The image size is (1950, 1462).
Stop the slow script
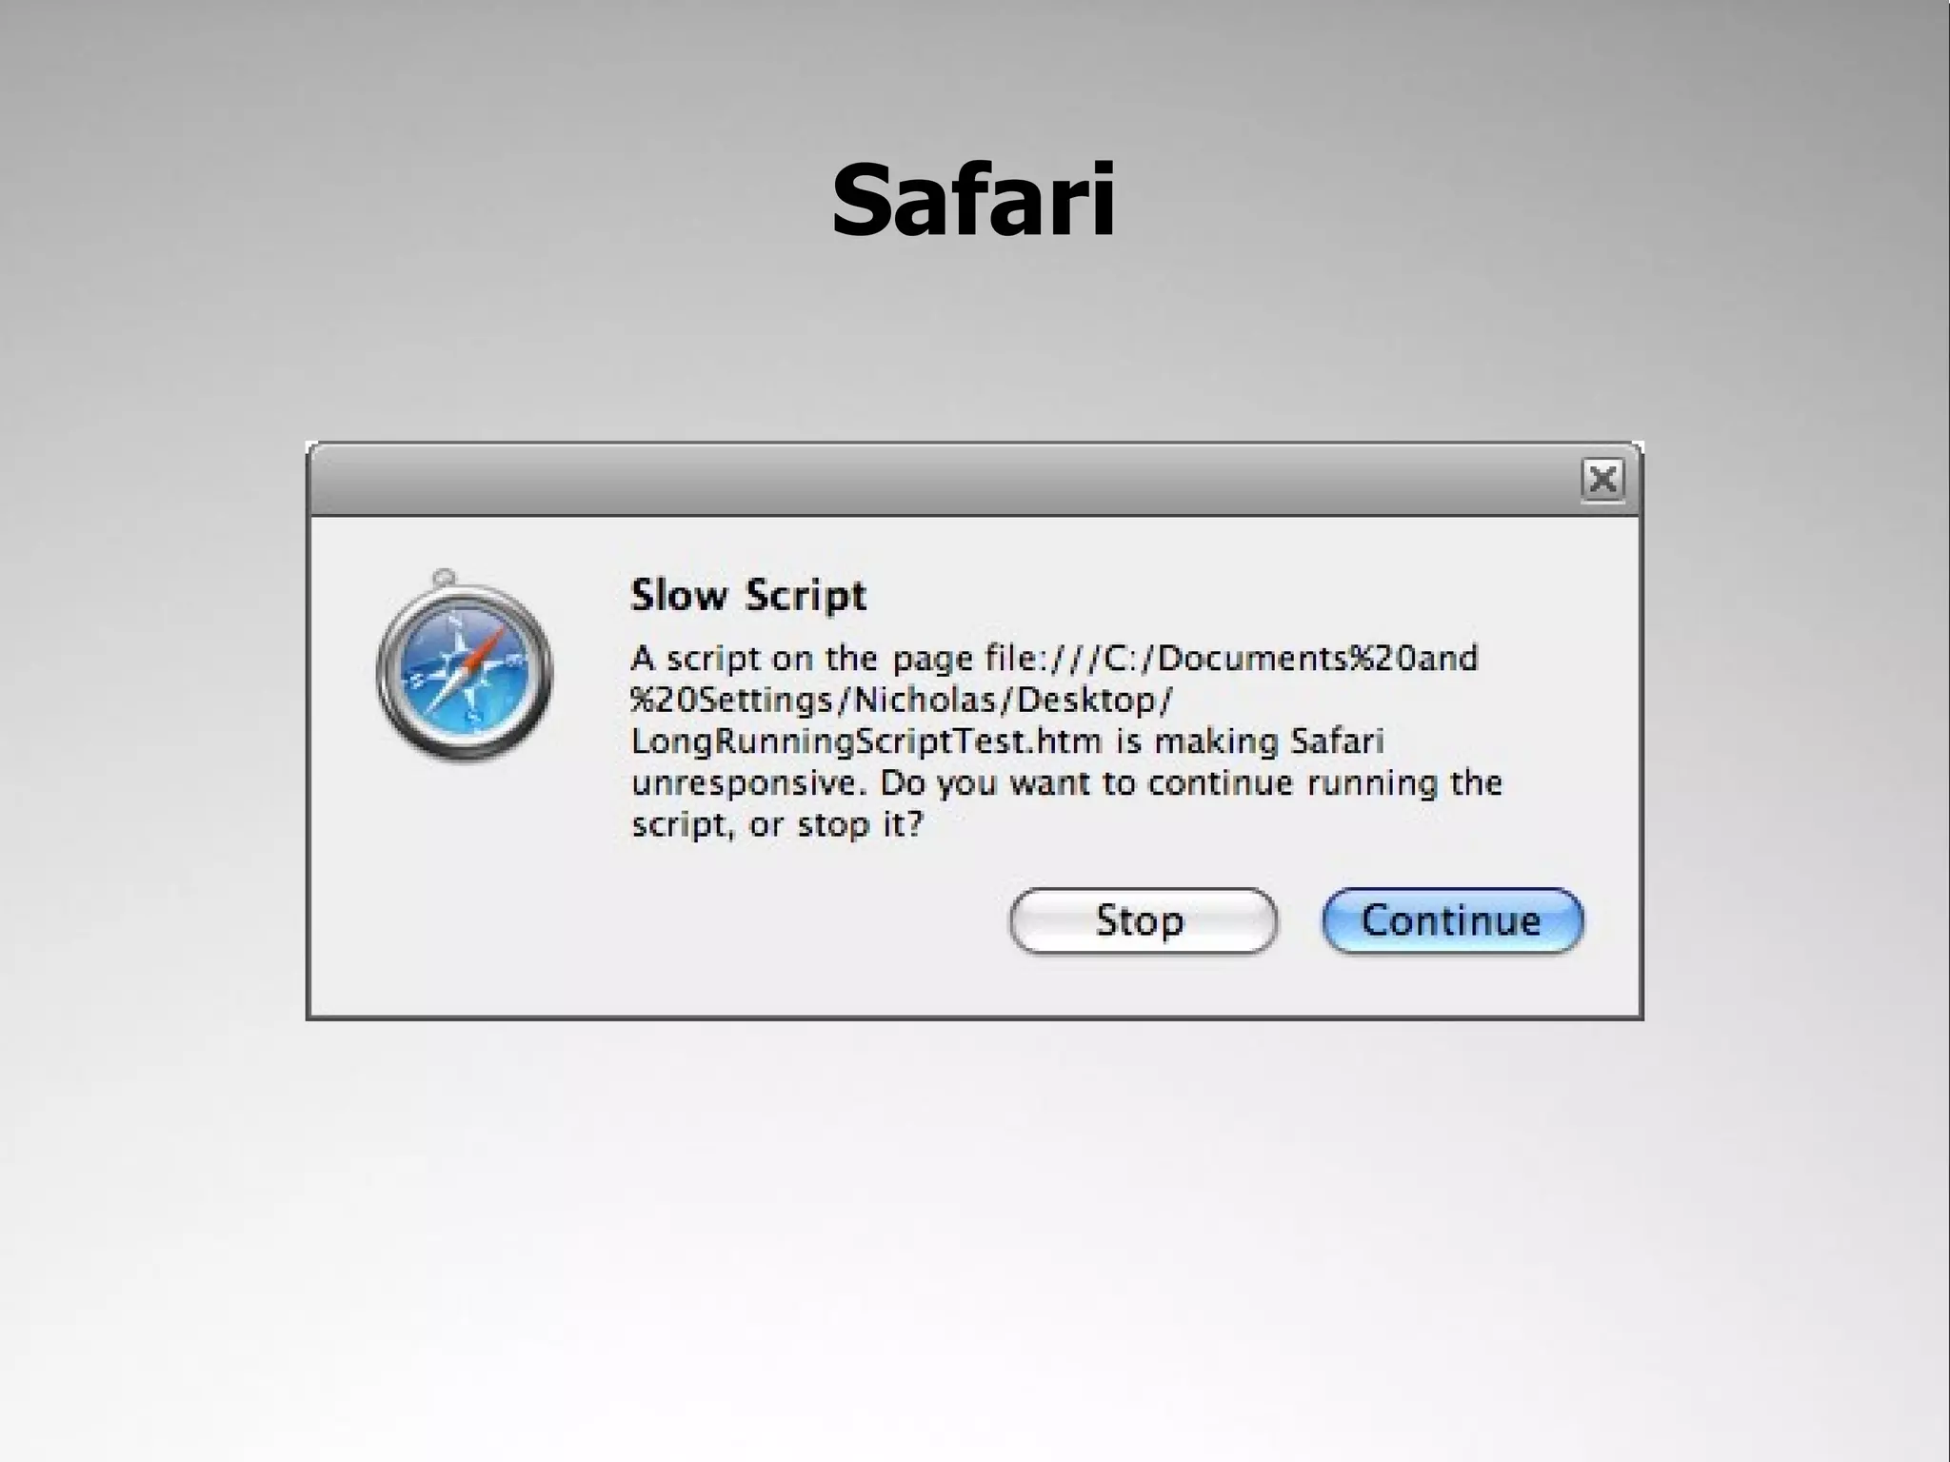click(1143, 920)
